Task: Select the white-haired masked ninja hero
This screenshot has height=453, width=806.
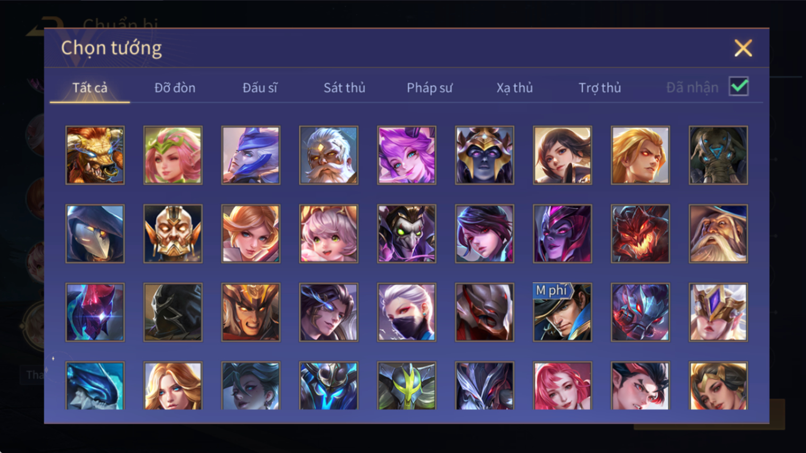Action: pos(407,312)
